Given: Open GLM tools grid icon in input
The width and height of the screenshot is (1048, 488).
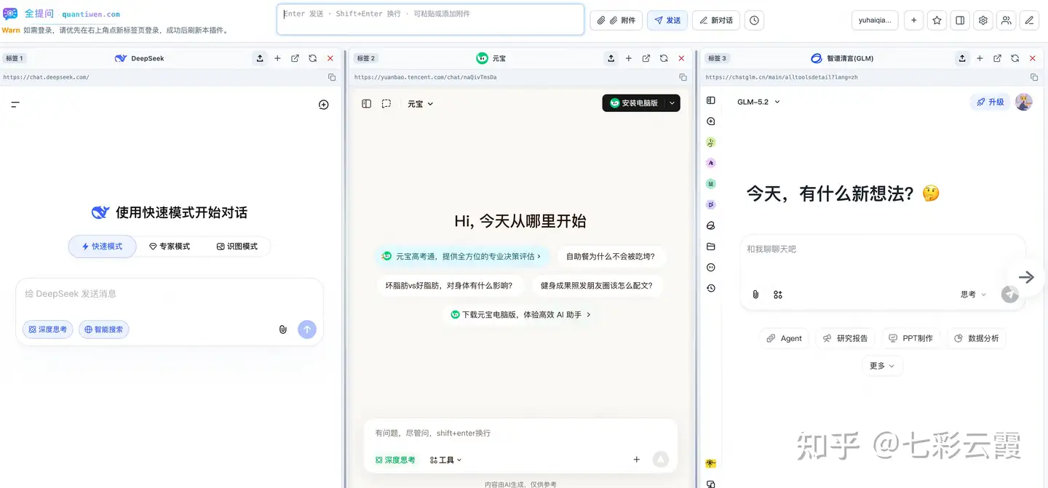Looking at the screenshot, I should tap(778, 295).
